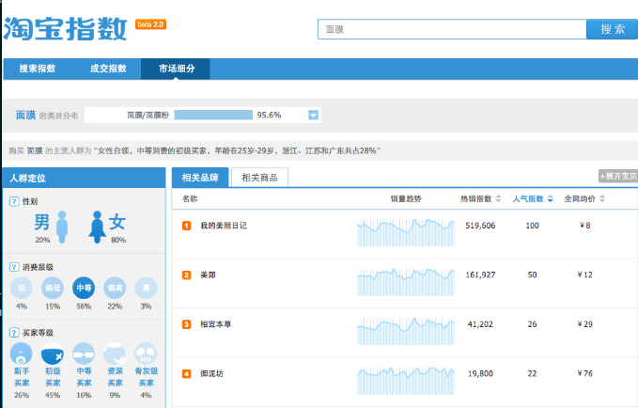Click the 骨灰级买家 skull avatar icon
This screenshot has height=408, width=638.
(146, 353)
